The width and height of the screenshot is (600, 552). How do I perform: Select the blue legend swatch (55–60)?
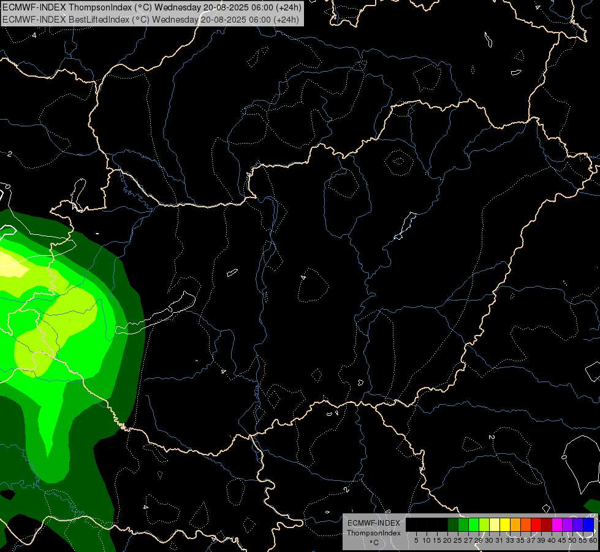588,524
